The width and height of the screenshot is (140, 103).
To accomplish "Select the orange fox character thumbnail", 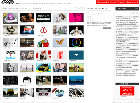I will [60, 43].
